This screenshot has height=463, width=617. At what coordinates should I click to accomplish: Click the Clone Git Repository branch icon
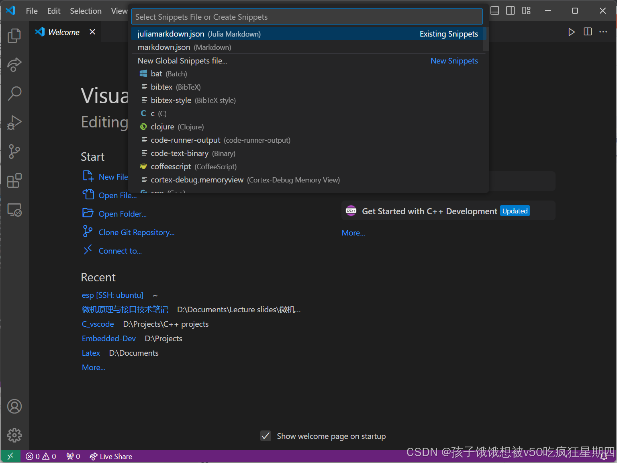(88, 231)
